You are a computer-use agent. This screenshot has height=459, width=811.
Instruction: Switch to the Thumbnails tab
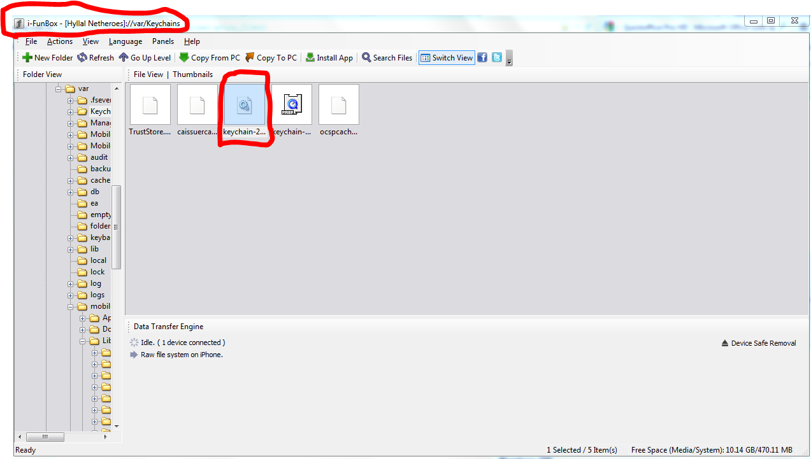[192, 74]
